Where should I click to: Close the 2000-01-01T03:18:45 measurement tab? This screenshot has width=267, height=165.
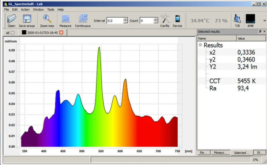tap(61, 33)
